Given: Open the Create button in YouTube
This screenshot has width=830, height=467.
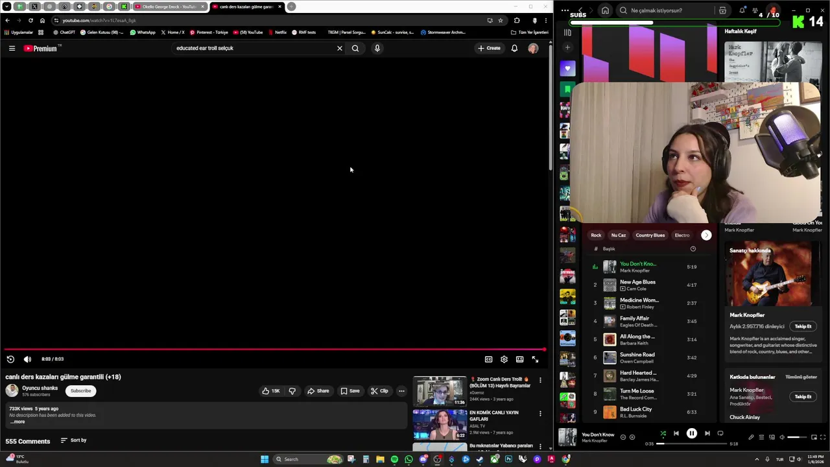Looking at the screenshot, I should 489,48.
